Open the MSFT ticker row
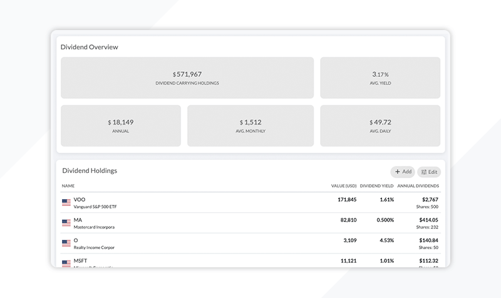Viewport: 501px width, 298px height. (250, 261)
